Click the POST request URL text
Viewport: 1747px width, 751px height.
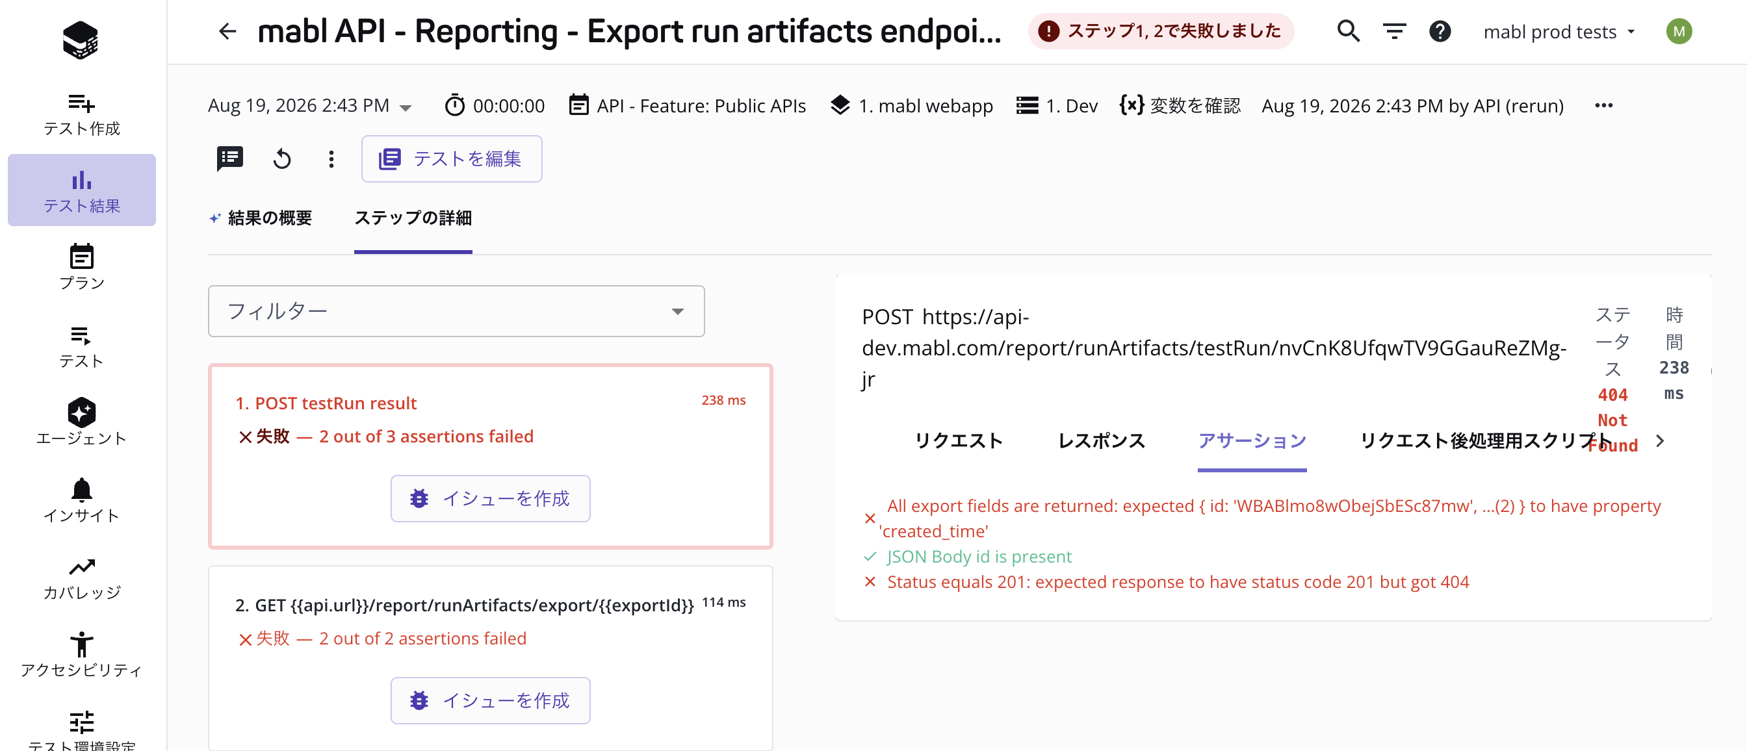(1214, 348)
